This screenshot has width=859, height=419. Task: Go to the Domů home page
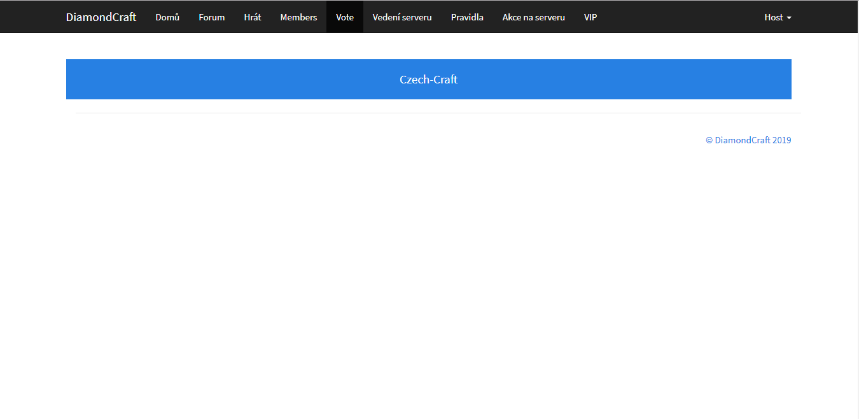click(167, 17)
